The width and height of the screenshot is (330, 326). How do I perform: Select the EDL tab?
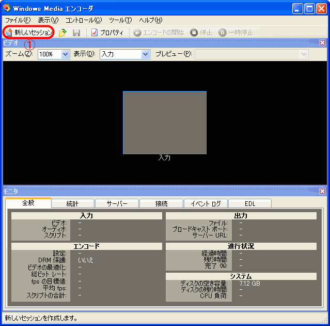(250, 203)
